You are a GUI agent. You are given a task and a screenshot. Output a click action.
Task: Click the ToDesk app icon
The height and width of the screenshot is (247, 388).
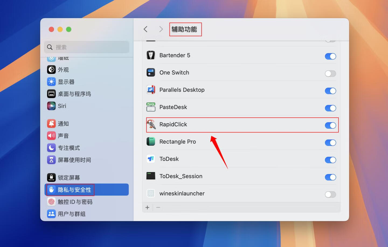[151, 159]
